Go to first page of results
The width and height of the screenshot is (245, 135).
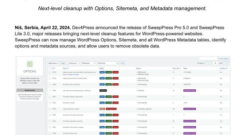coord(206,63)
